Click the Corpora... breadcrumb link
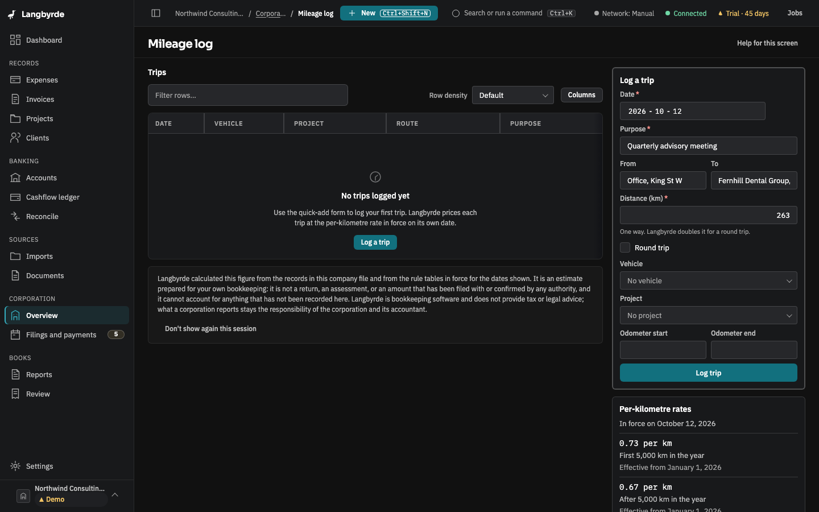 point(271,13)
